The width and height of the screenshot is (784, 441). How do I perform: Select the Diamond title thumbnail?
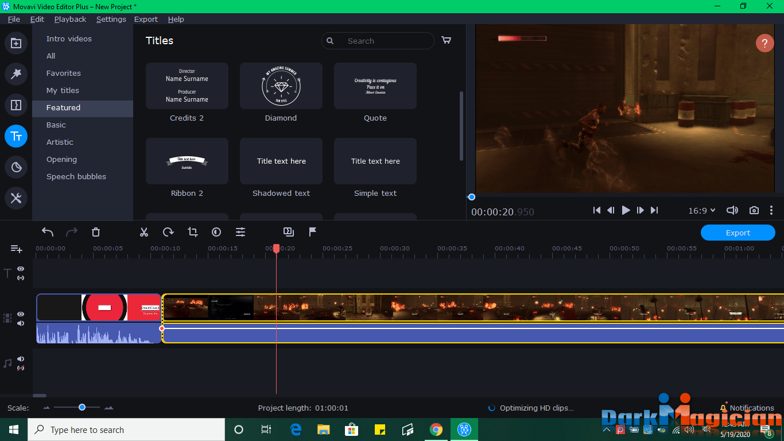281,86
